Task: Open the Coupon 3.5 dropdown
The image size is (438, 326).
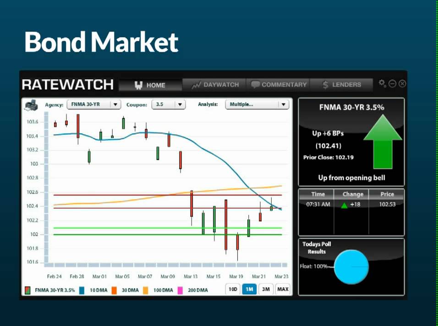Action: (x=169, y=104)
